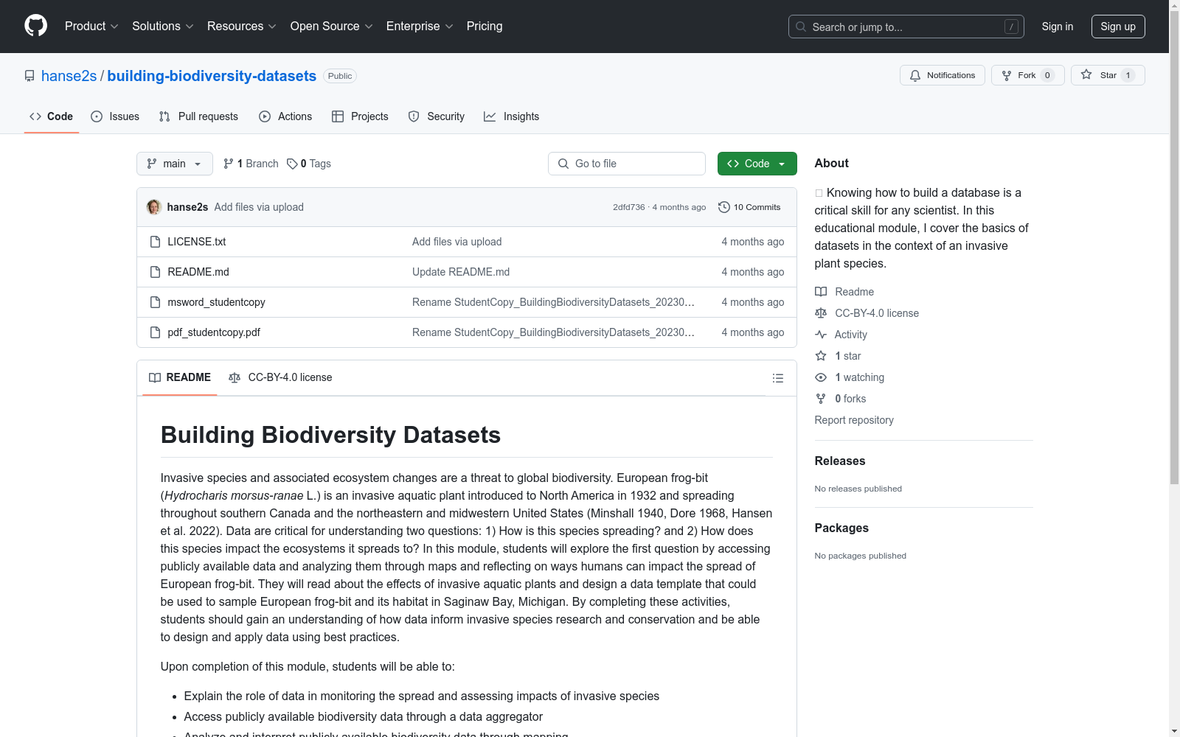Viewport: 1180px width, 737px height.
Task: Select the CC-BY-4.0 license tab
Action: pos(280,377)
